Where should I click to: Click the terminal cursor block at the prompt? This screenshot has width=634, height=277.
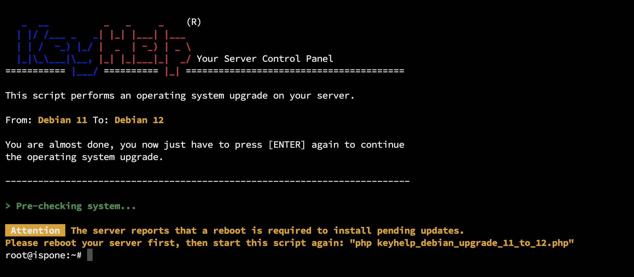click(90, 255)
